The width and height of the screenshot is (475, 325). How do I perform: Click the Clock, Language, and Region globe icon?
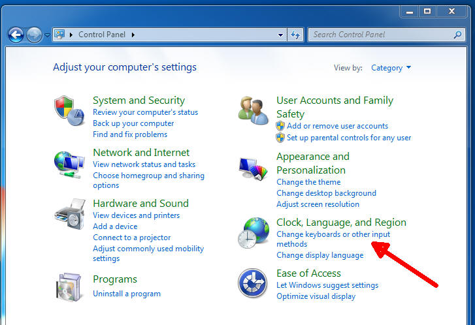pos(252,233)
